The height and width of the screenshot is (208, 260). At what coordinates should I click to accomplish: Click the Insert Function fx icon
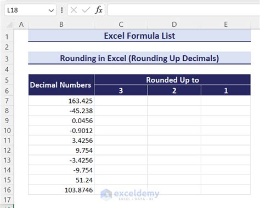[x=99, y=10]
